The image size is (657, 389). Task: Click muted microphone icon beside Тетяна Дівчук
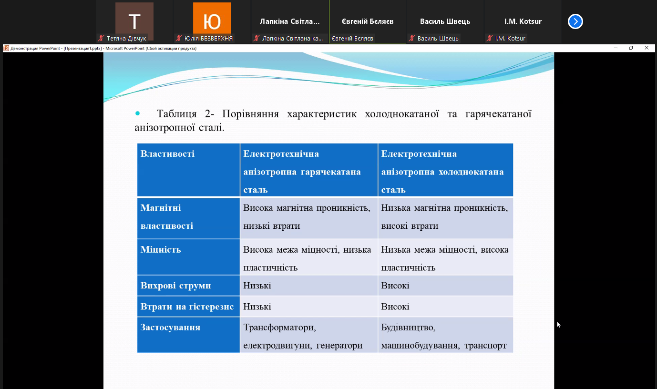tap(101, 38)
